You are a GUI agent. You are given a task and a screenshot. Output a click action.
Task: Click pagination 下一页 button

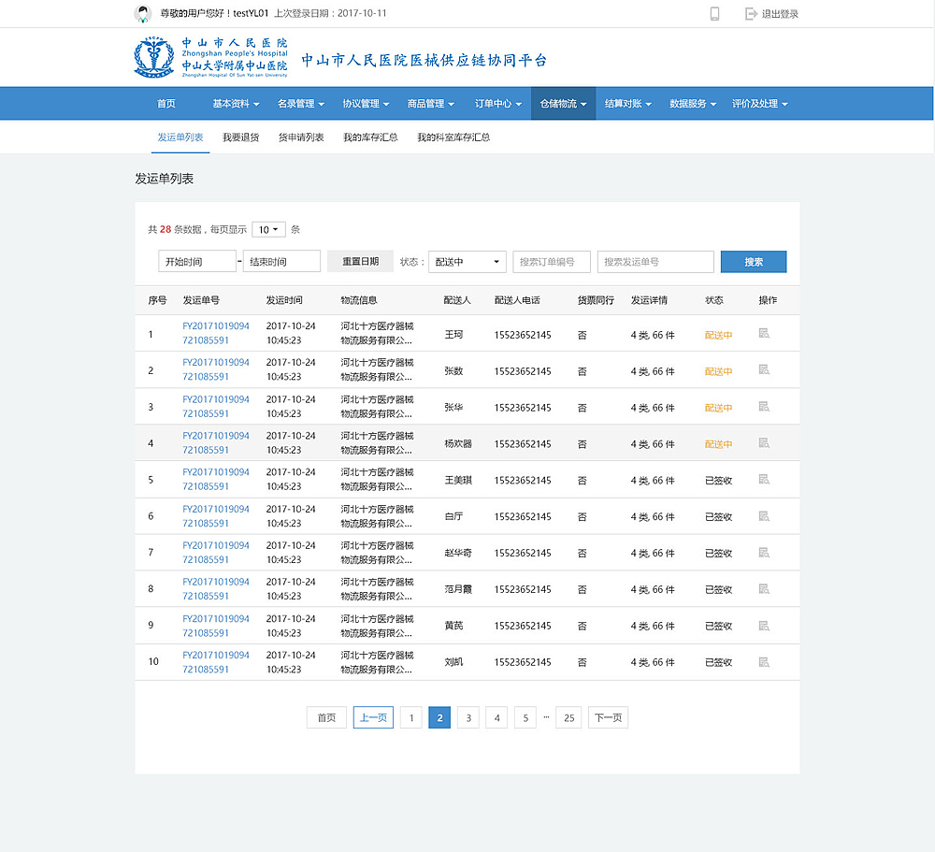[609, 717]
